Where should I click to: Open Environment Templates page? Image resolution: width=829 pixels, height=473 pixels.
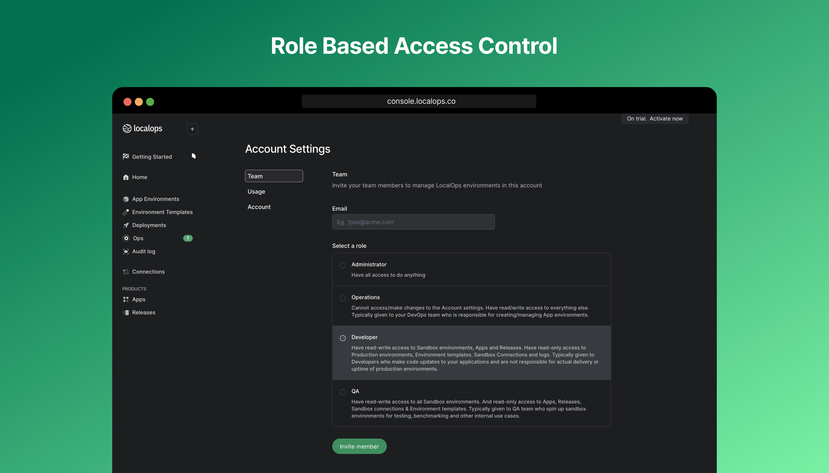[162, 212]
